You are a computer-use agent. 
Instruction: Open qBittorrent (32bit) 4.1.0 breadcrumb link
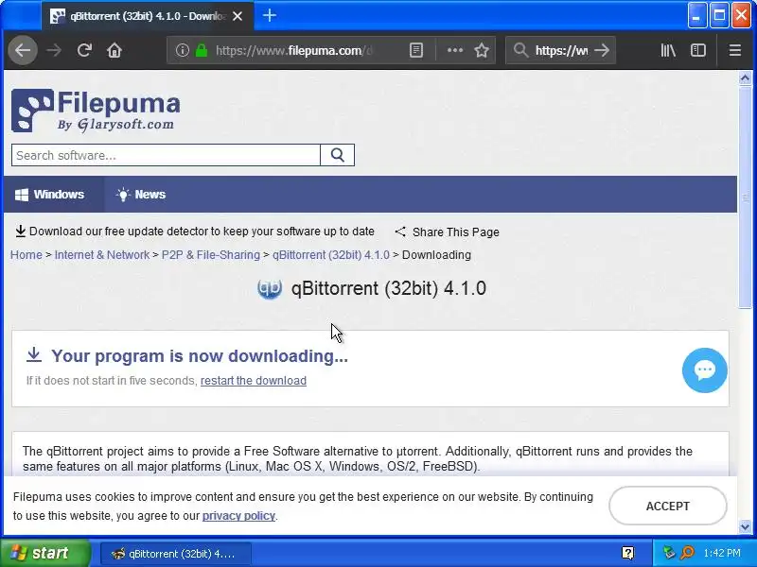click(x=330, y=254)
